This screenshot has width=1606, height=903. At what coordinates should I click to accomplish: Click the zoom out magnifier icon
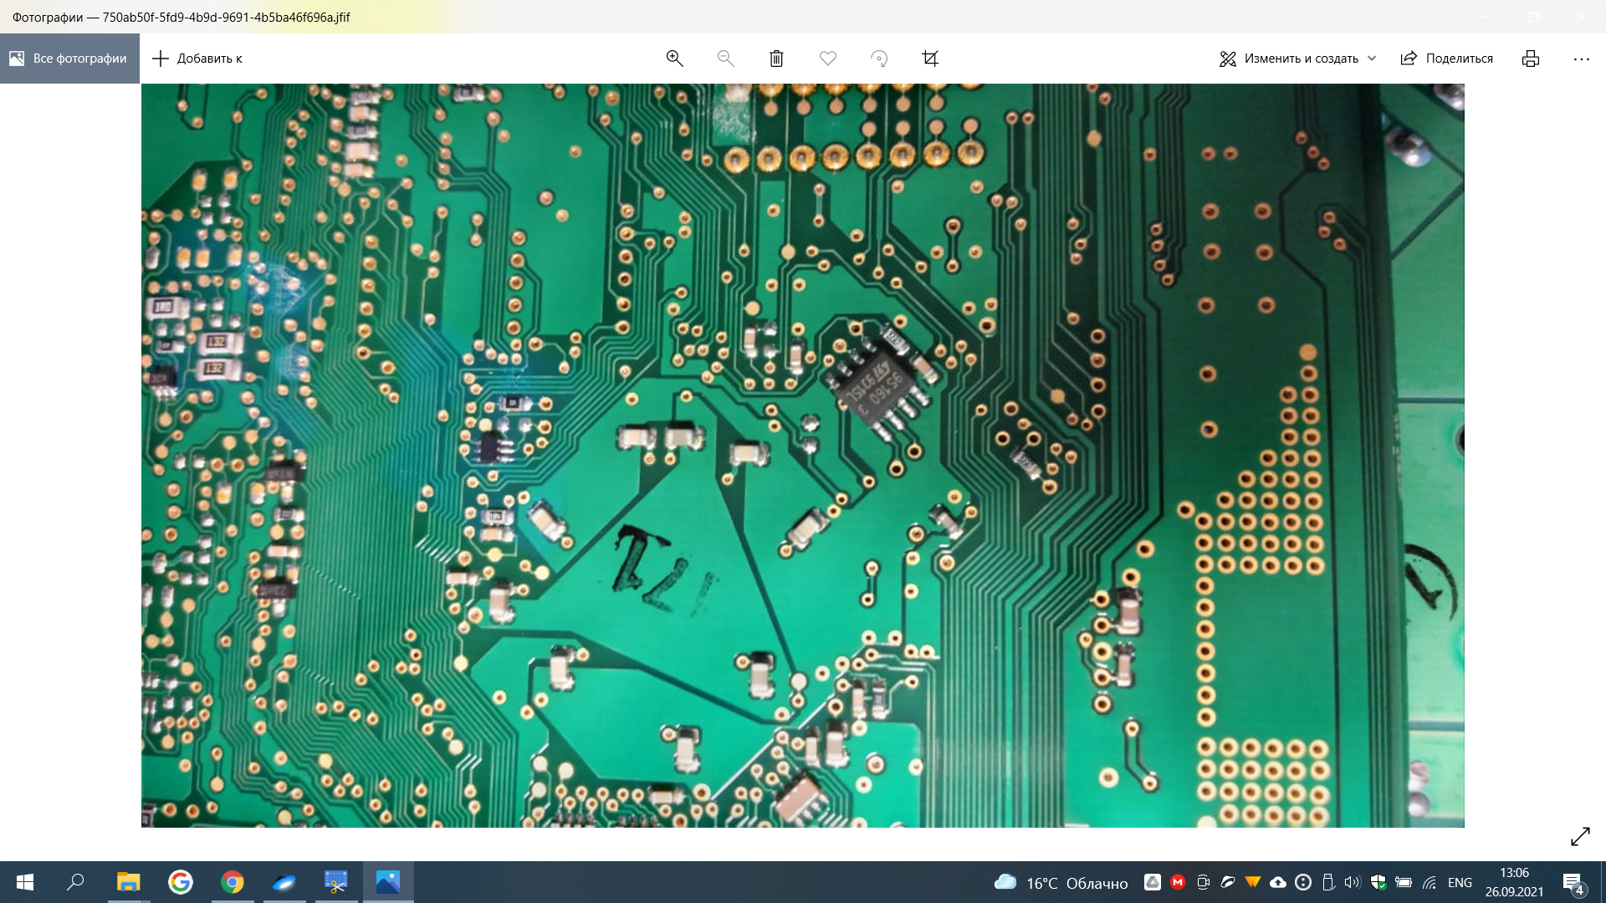click(x=725, y=59)
